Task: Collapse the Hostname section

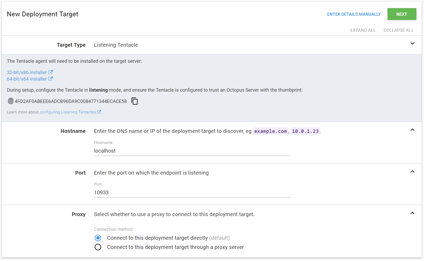Action: 412,130
